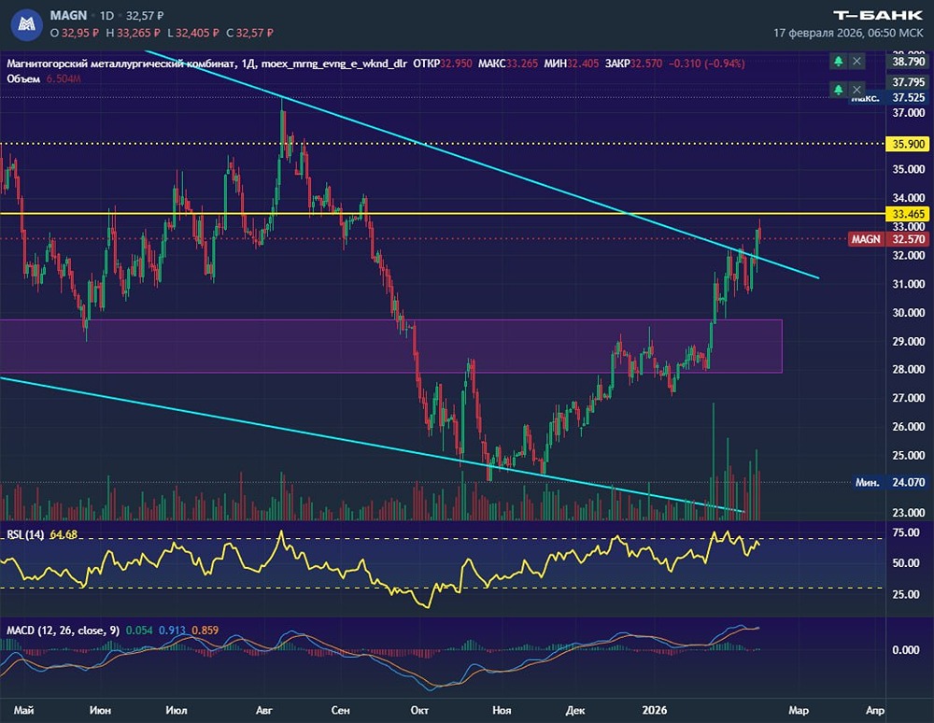Viewport: 934px width, 723px height.
Task: Click the yellow 33.465 price level label
Action: tap(909, 214)
